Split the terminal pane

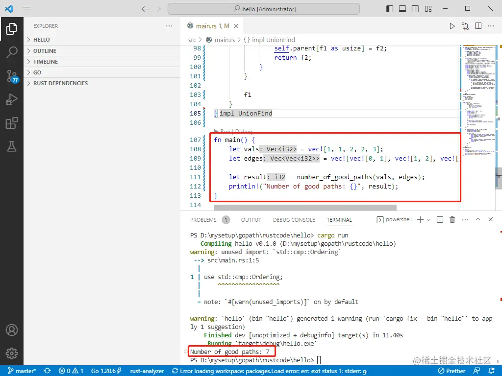point(440,220)
